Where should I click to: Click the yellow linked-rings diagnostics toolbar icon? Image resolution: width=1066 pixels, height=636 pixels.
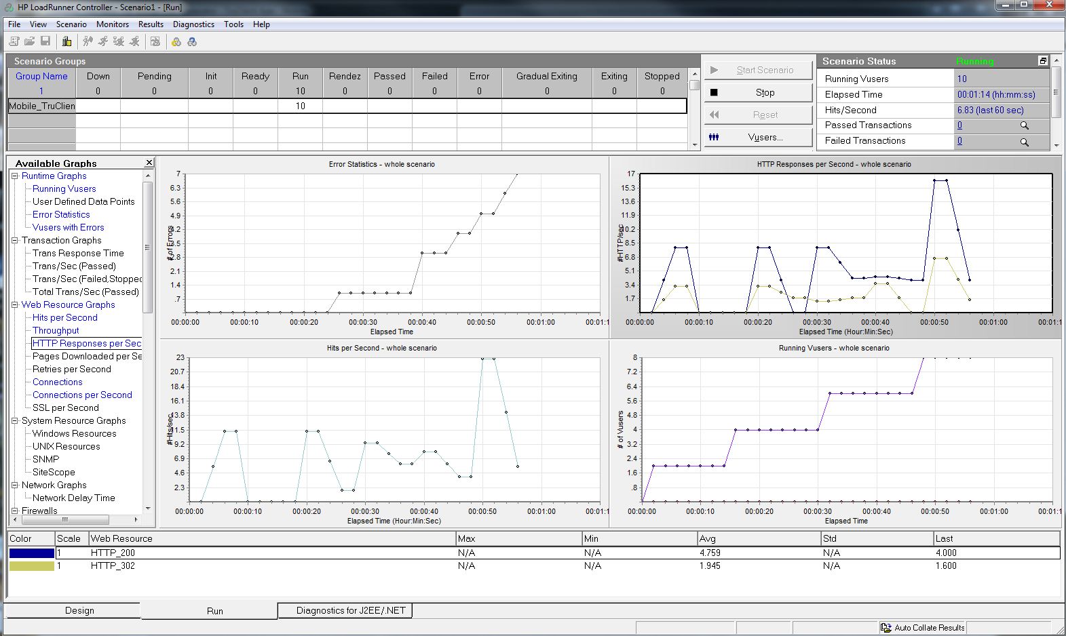click(176, 41)
